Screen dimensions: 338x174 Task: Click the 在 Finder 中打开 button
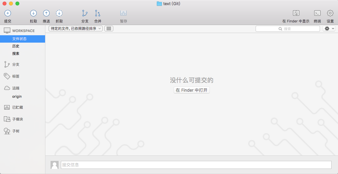pyautogui.click(x=192, y=90)
